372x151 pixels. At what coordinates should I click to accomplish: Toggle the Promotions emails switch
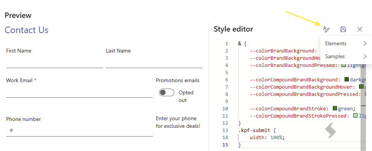[x=167, y=92]
